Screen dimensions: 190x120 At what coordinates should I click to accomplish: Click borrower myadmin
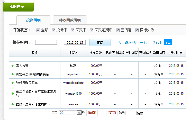73,74
